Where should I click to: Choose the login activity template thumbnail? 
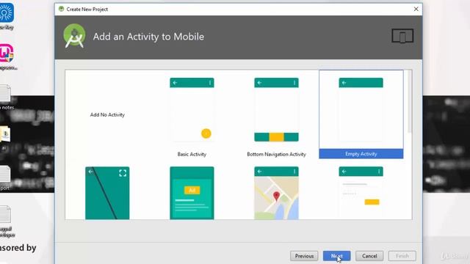tap(361, 193)
